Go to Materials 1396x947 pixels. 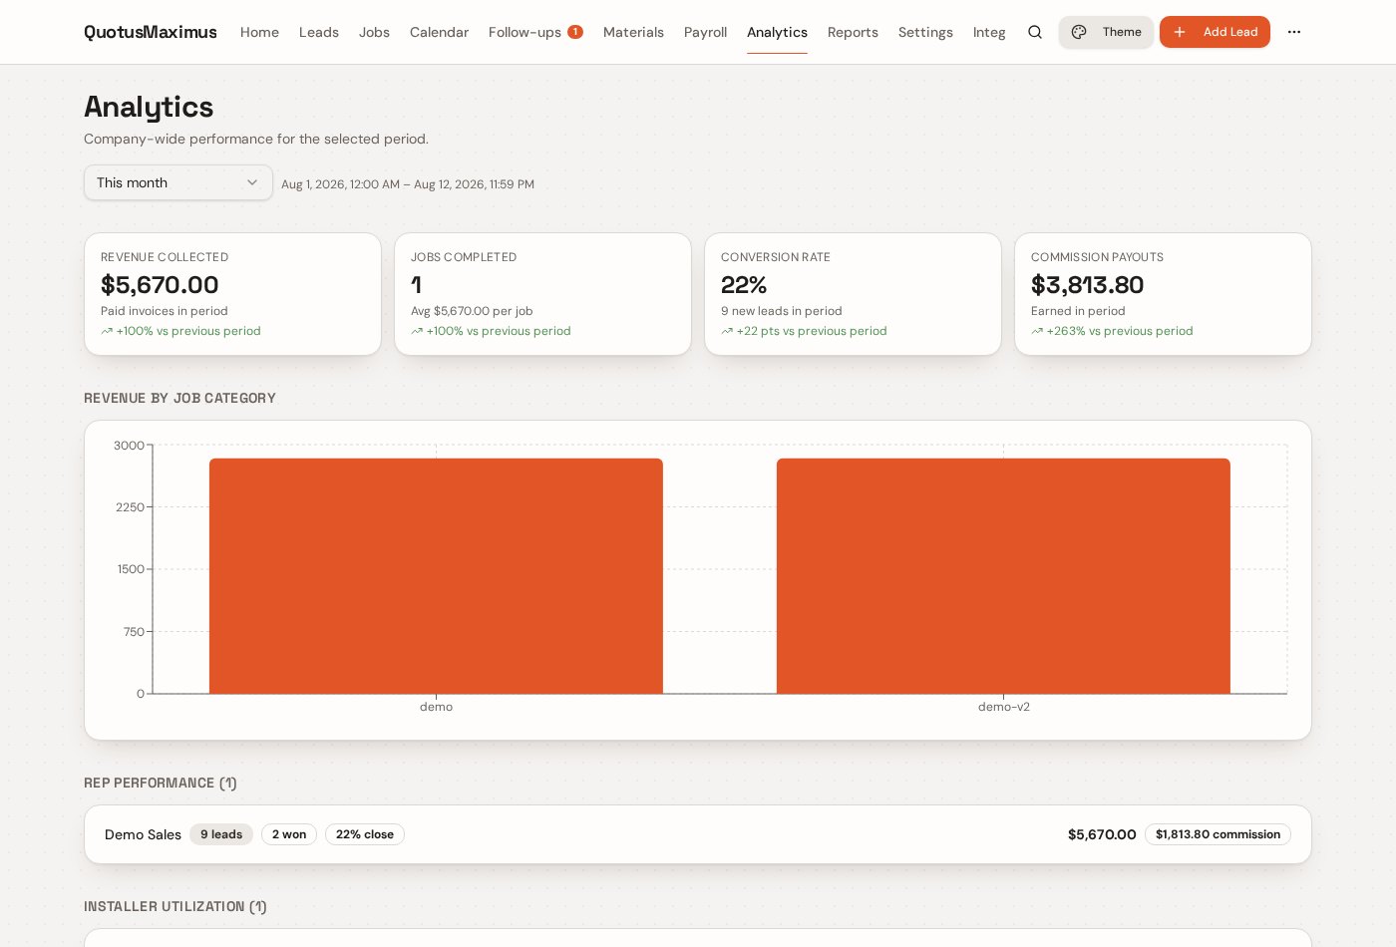pyautogui.click(x=633, y=32)
